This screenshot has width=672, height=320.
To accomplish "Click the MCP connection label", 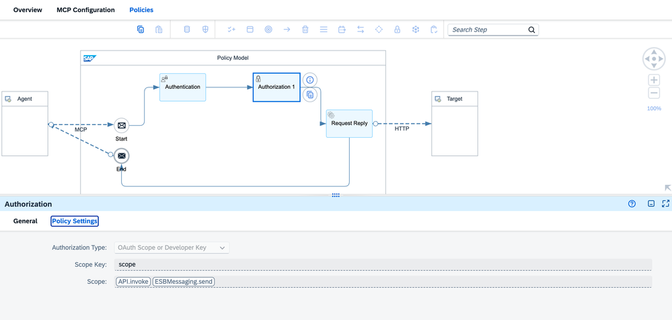I will [x=81, y=129].
